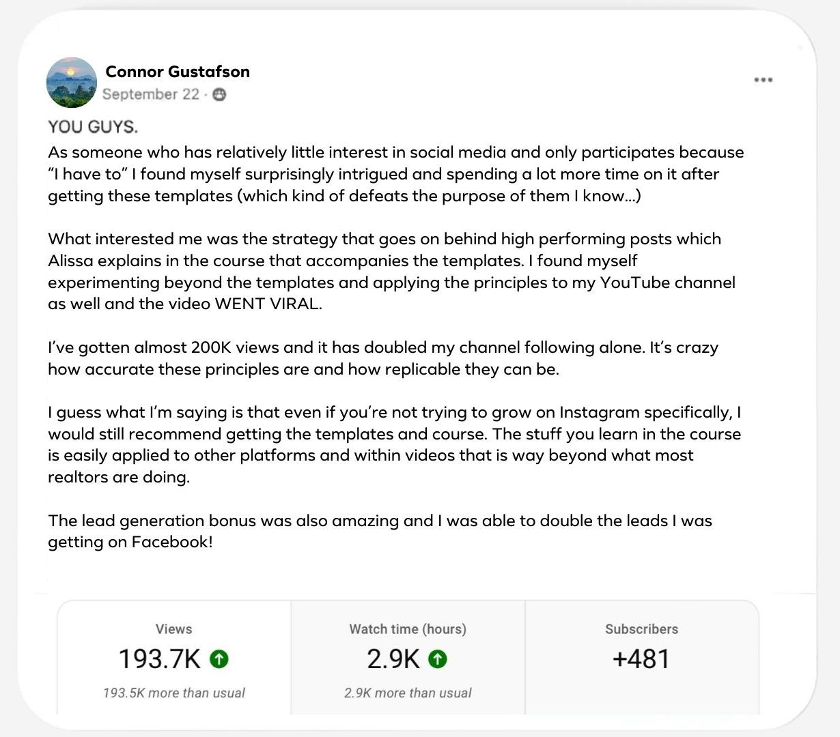Click the lead generation bonus sentence
This screenshot has height=737, width=840.
[380, 521]
